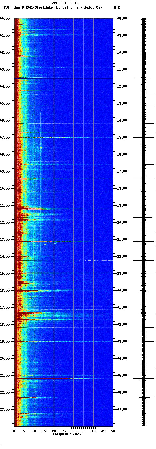Image resolution: width=156 pixels, height=449 pixels.
Task: Click the UTC axis label "17:00"
Action: pos(122,171)
